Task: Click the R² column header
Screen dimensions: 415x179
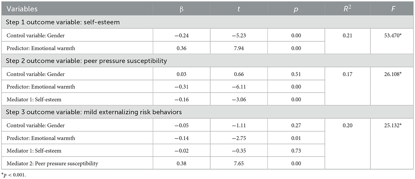Action: pyautogui.click(x=347, y=9)
